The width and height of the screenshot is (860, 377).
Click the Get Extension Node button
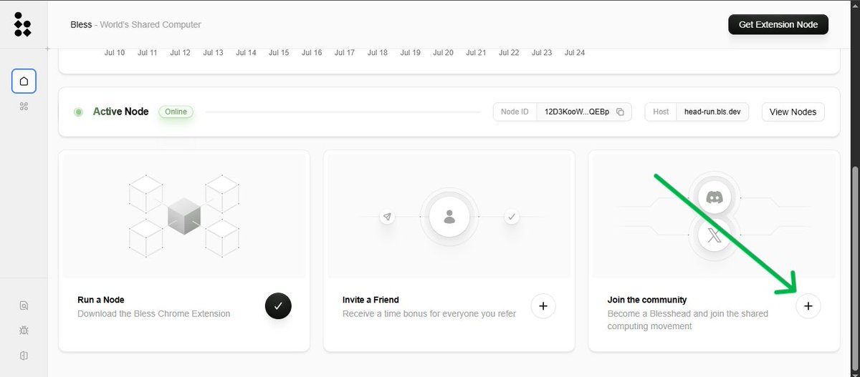pyautogui.click(x=778, y=24)
